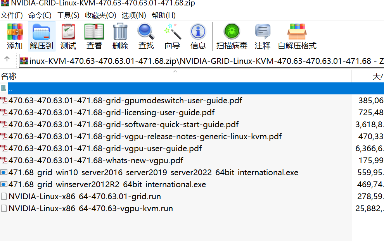Select 470.63-470.63.01-471.68-grid-licensing-user-guide.pdf

tap(111, 113)
